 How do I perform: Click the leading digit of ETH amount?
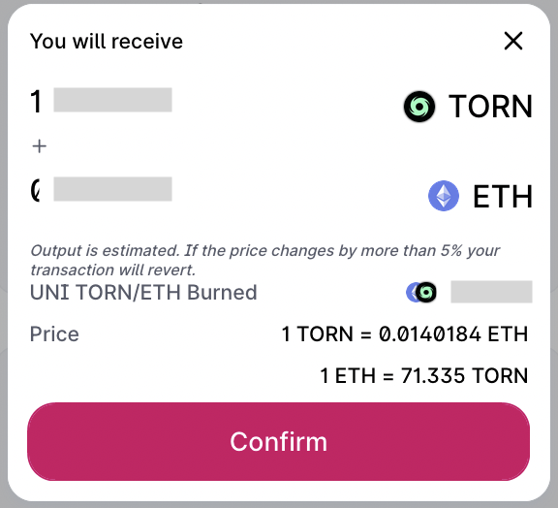coord(35,190)
